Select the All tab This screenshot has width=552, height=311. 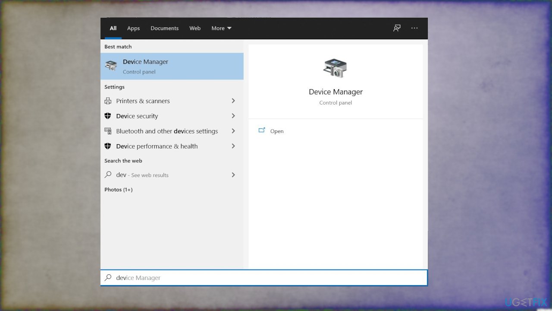click(x=113, y=28)
